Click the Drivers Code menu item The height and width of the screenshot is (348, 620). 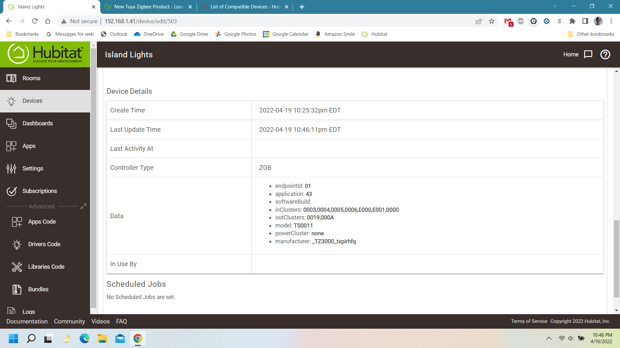(x=44, y=244)
